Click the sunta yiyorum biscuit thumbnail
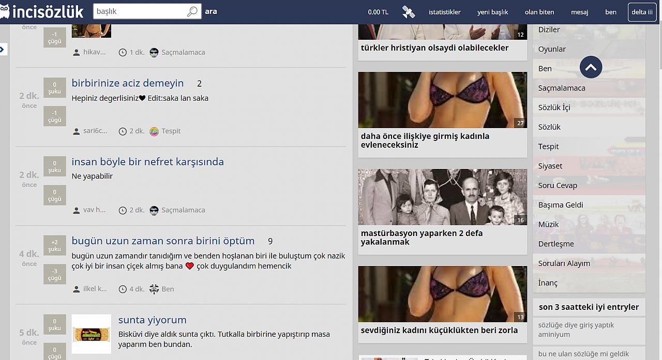 (x=92, y=334)
